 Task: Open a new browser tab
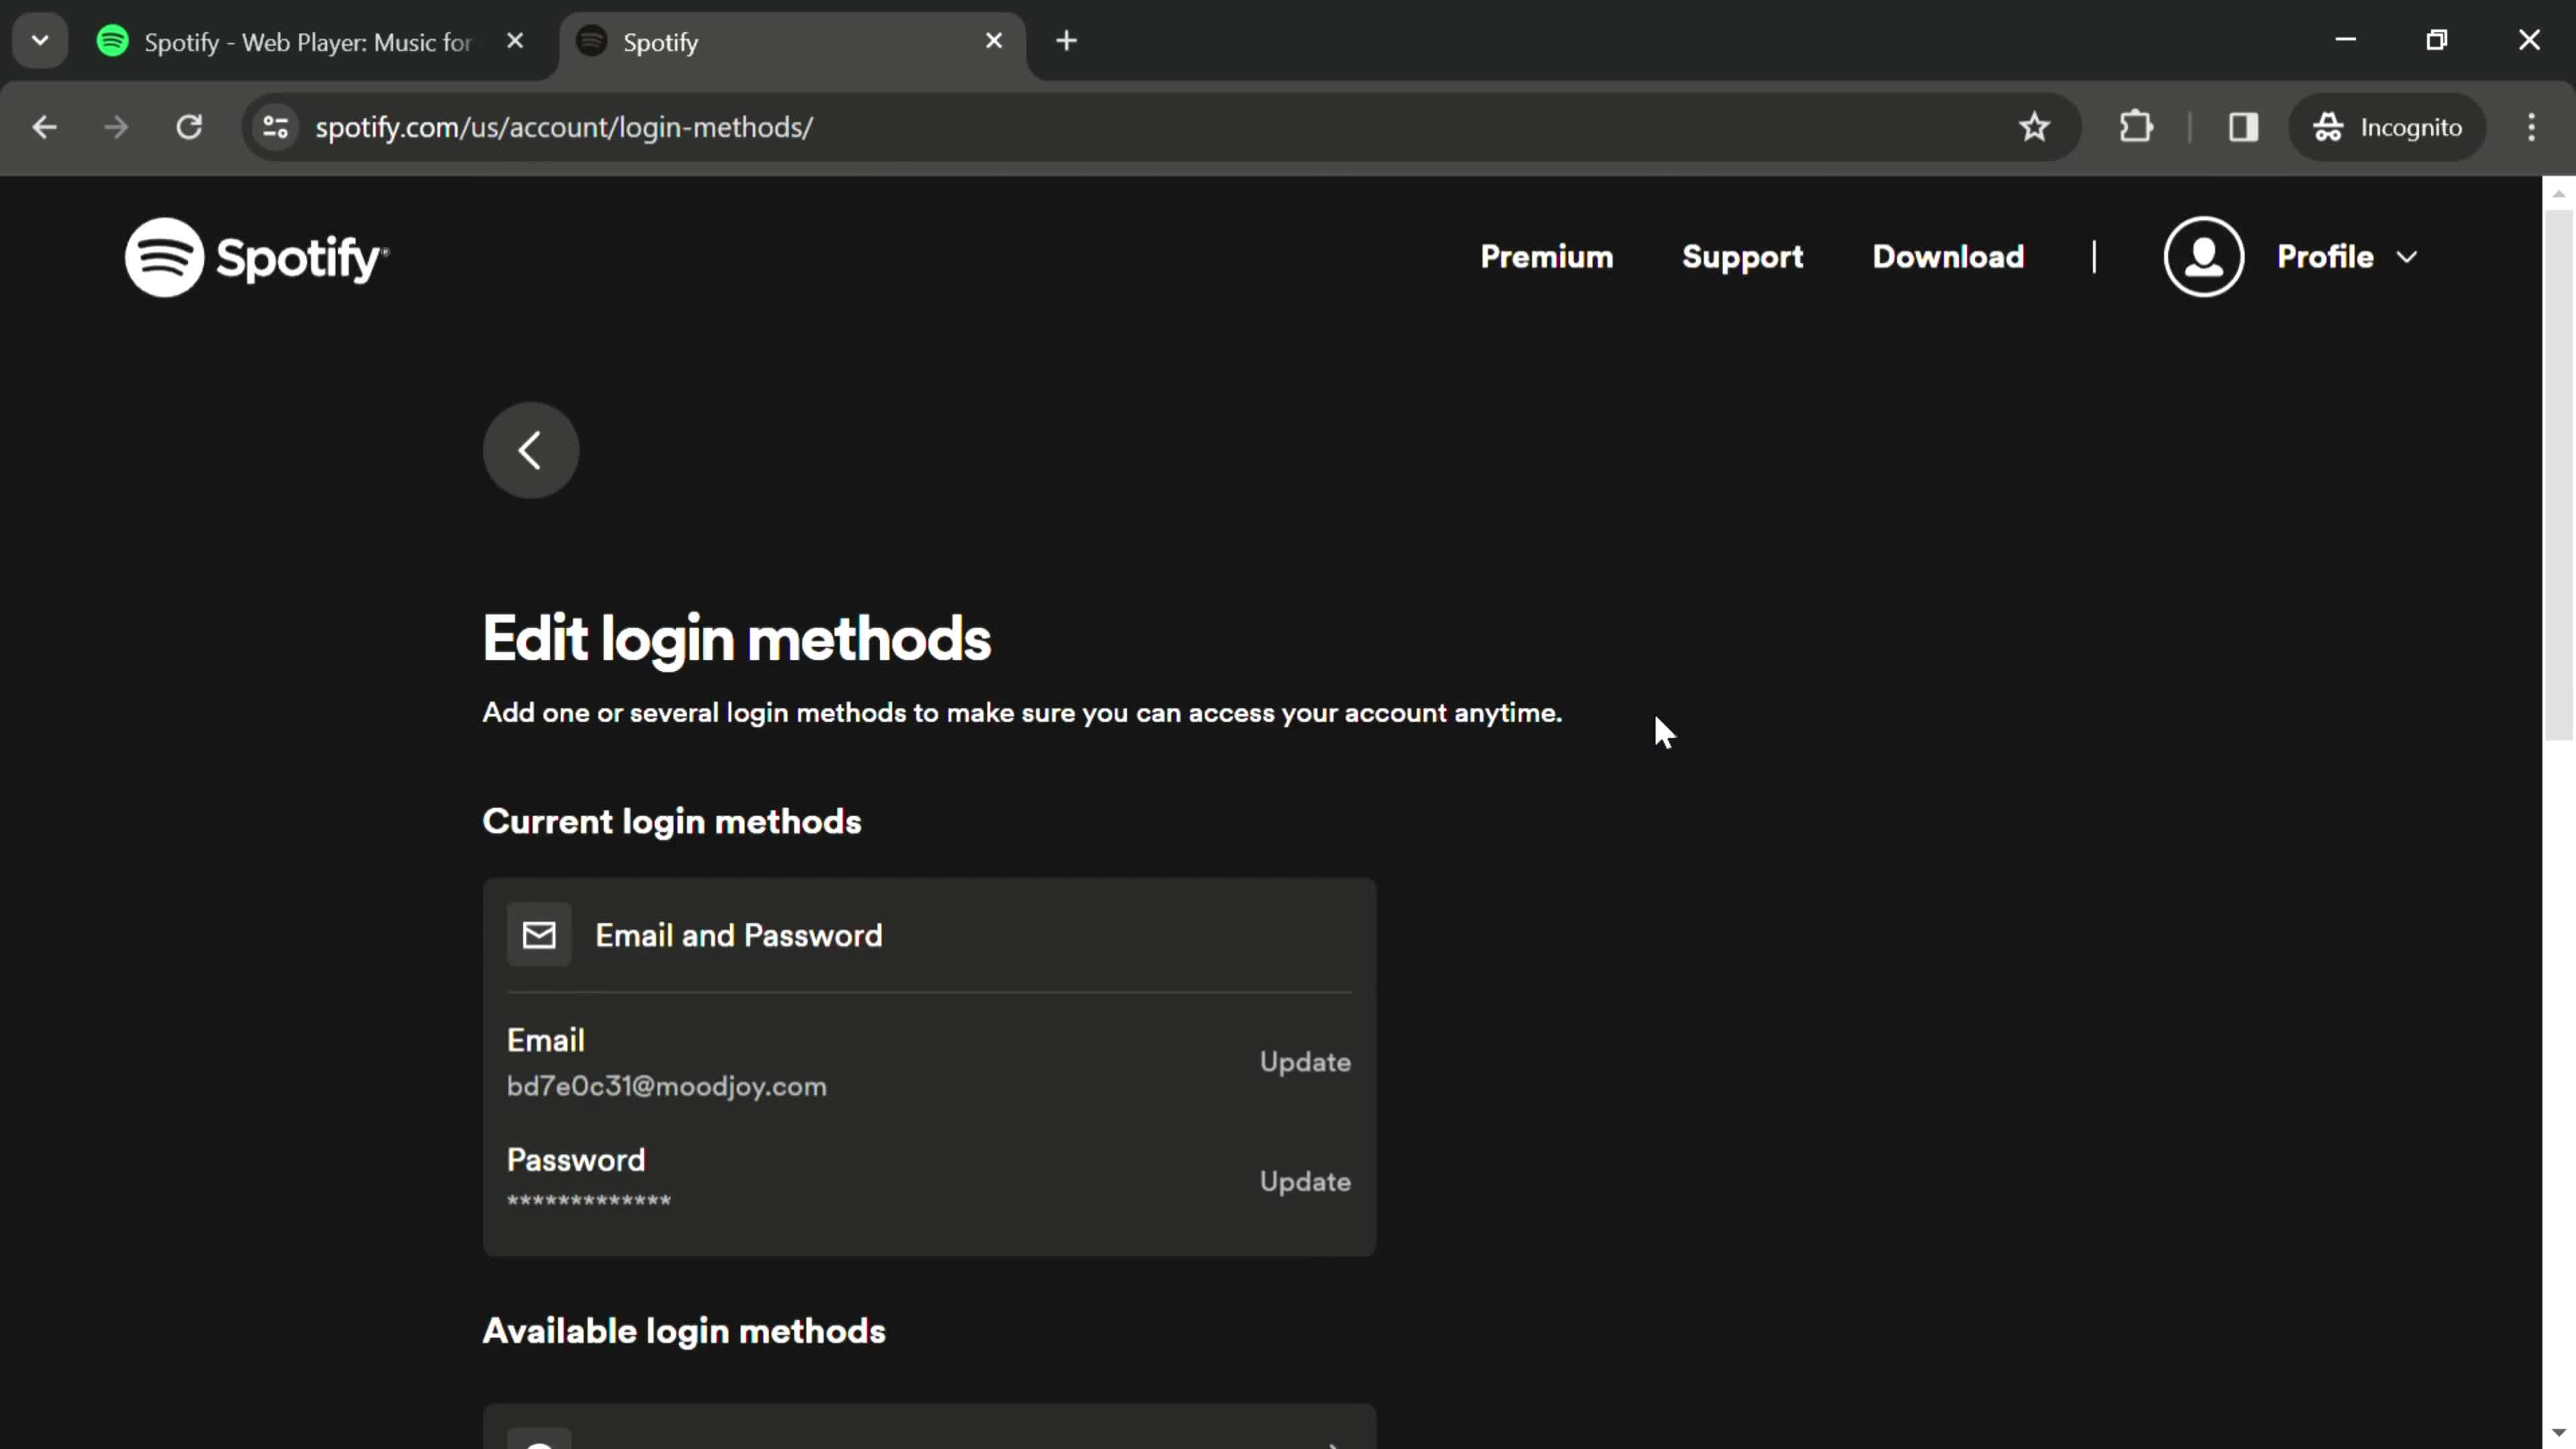click(1066, 41)
